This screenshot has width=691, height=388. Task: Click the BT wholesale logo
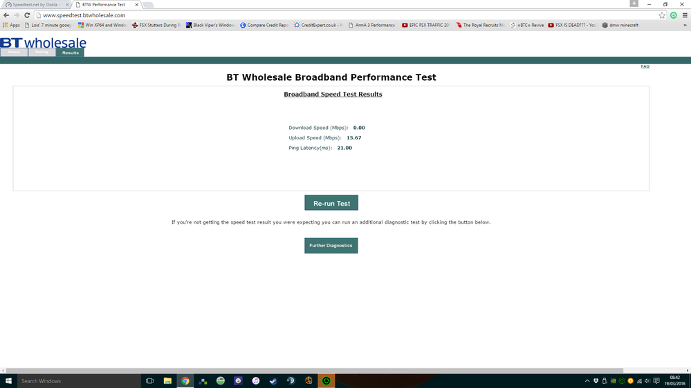(43, 43)
